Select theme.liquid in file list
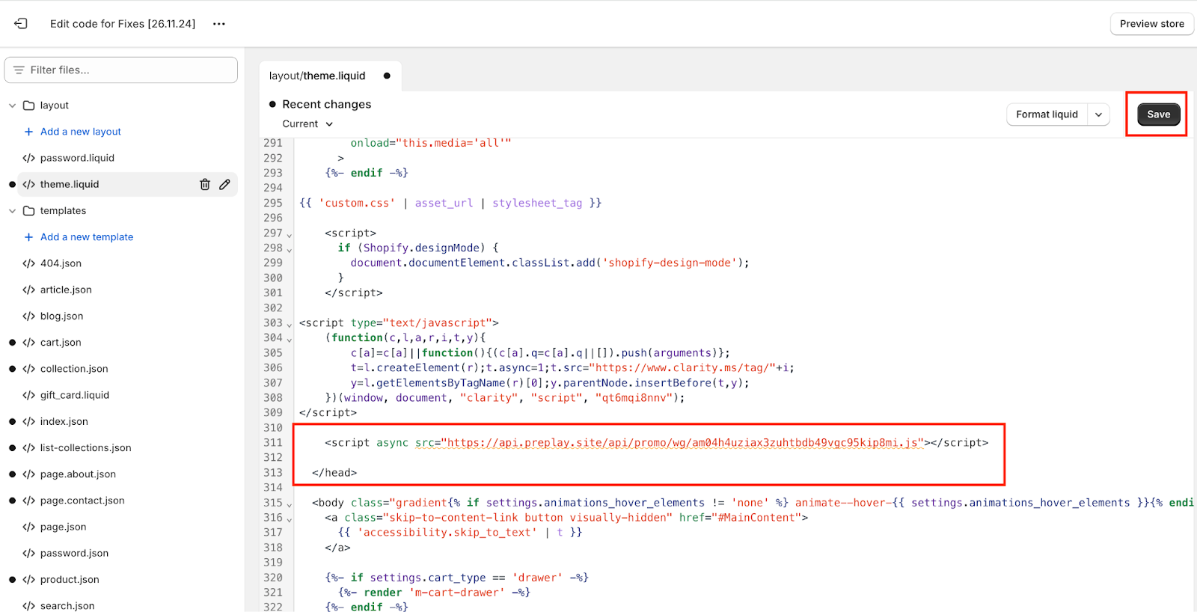Image resolution: width=1197 pixels, height=612 pixels. [70, 184]
